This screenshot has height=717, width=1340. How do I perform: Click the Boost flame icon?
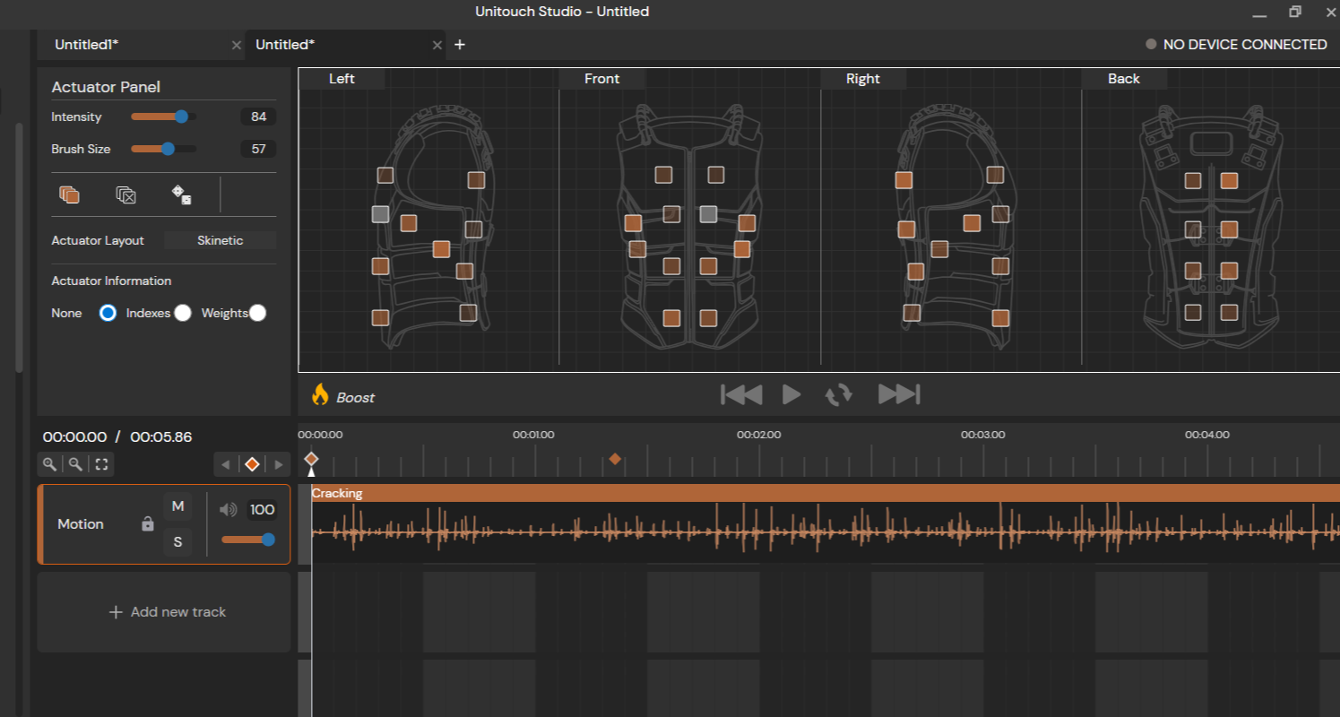[320, 395]
